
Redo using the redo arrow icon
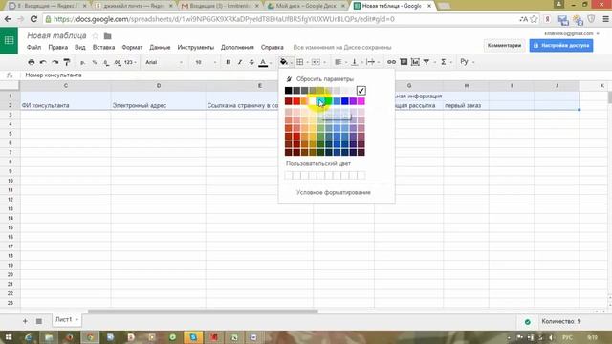(55, 62)
